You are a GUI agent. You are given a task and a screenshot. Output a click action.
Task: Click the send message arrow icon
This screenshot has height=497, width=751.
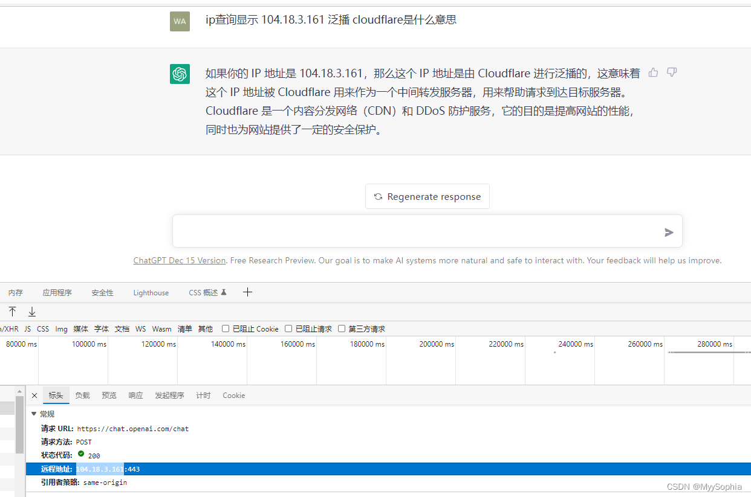pyautogui.click(x=669, y=232)
